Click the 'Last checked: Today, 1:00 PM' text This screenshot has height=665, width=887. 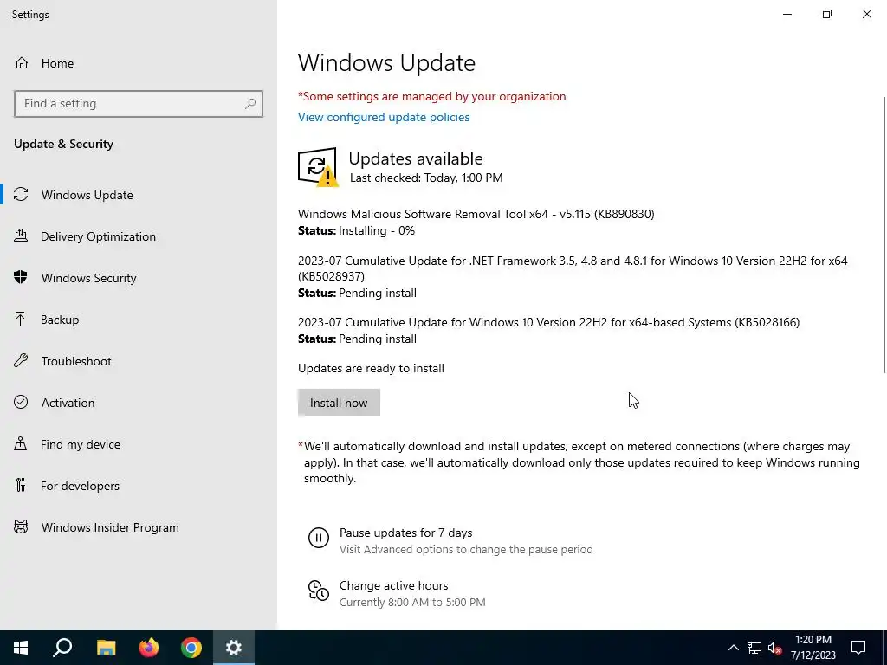point(426,178)
